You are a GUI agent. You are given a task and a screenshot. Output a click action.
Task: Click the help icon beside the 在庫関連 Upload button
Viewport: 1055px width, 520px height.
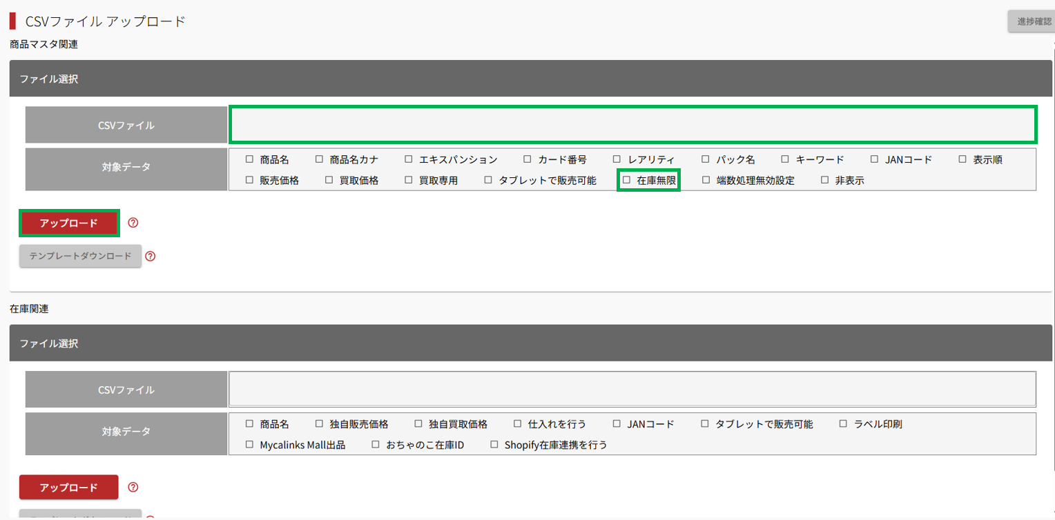click(x=134, y=487)
